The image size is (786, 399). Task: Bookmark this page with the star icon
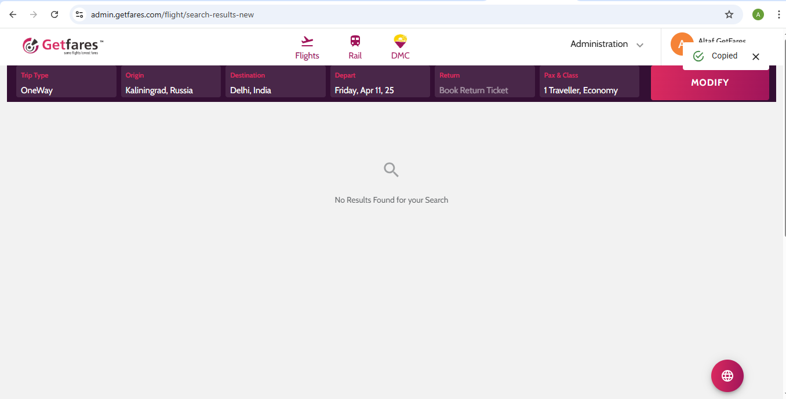click(729, 14)
